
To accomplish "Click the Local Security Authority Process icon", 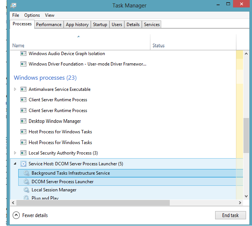I will click(23, 153).
